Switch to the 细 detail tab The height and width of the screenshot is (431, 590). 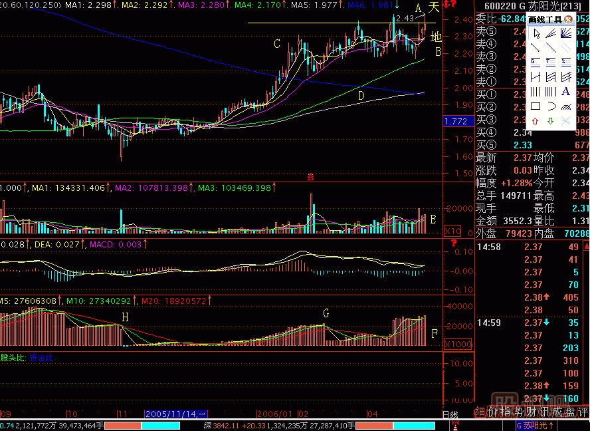481,412
